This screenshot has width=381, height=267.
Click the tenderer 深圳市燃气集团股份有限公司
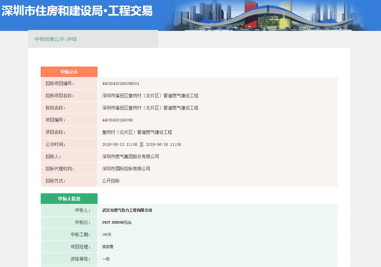[130, 157]
